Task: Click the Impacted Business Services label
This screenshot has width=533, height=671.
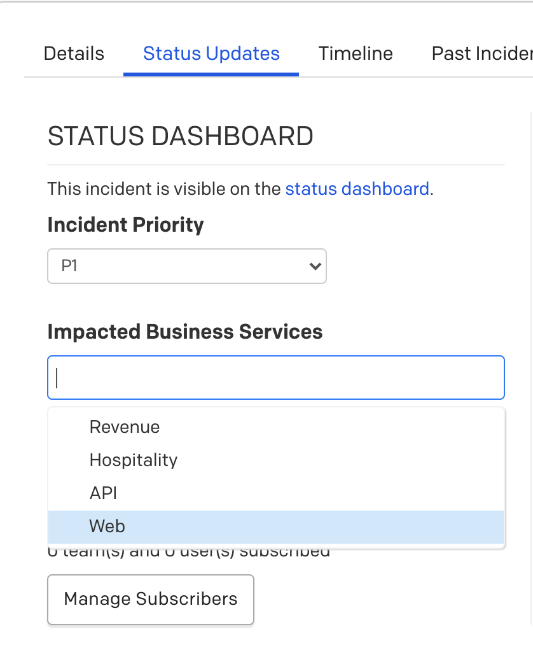Action: click(185, 332)
